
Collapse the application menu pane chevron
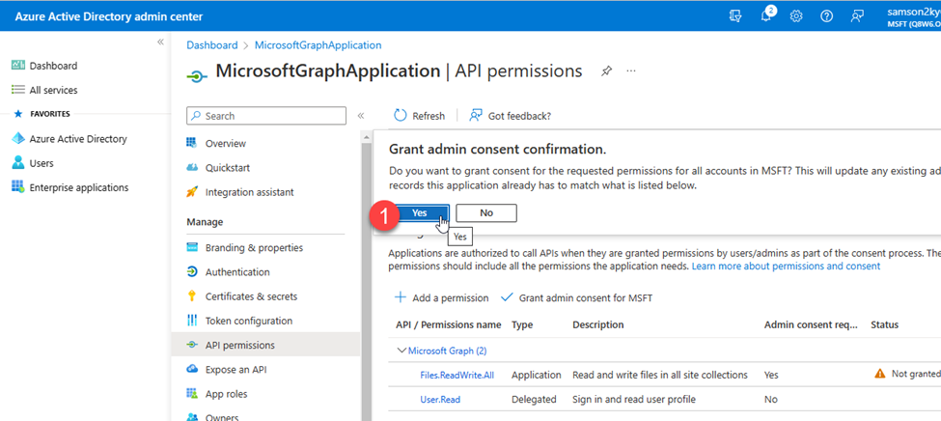361,116
